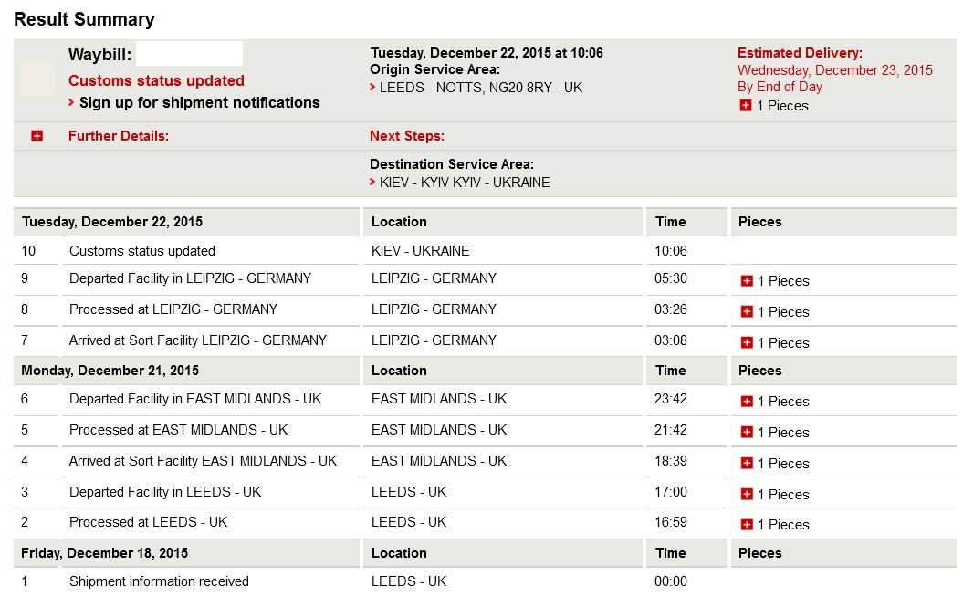Expand pieces for Departed Facility in LEIPZIG
The image size is (963, 597).
(x=746, y=280)
